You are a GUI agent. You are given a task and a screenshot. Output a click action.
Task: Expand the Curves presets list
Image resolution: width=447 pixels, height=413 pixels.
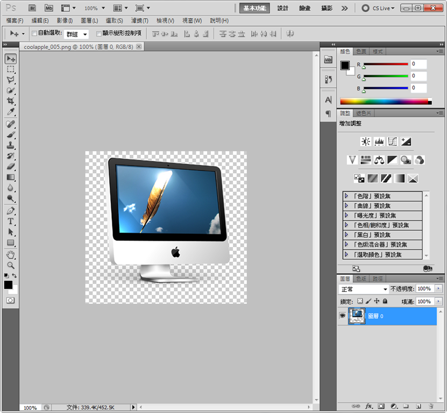pyautogui.click(x=346, y=205)
